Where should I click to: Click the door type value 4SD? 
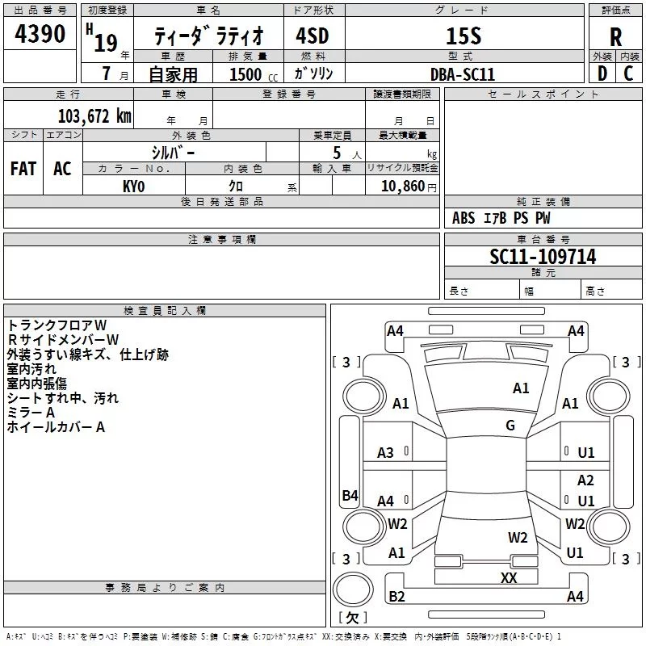pos(313,36)
